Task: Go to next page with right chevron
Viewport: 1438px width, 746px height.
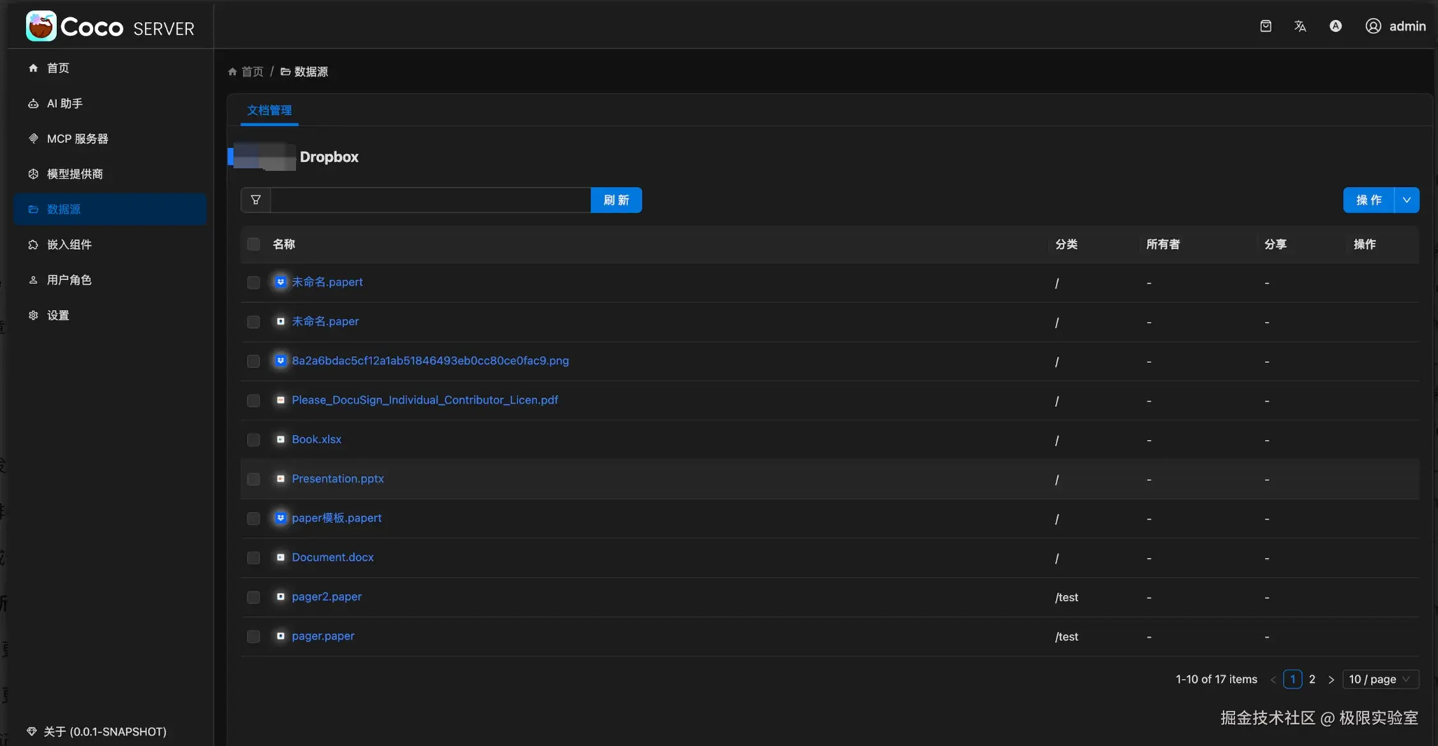Action: [1331, 680]
